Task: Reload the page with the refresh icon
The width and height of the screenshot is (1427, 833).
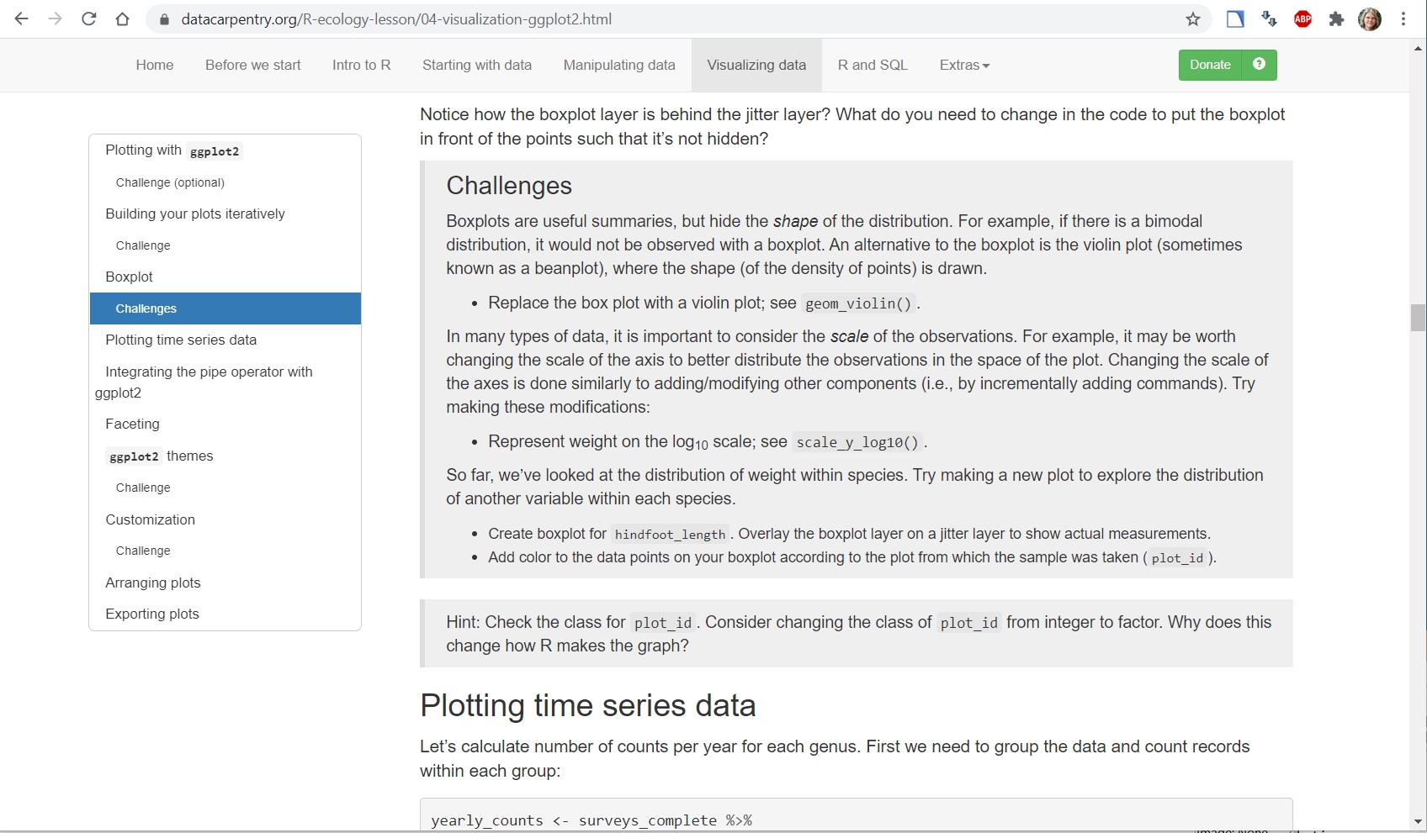Action: 89,18
